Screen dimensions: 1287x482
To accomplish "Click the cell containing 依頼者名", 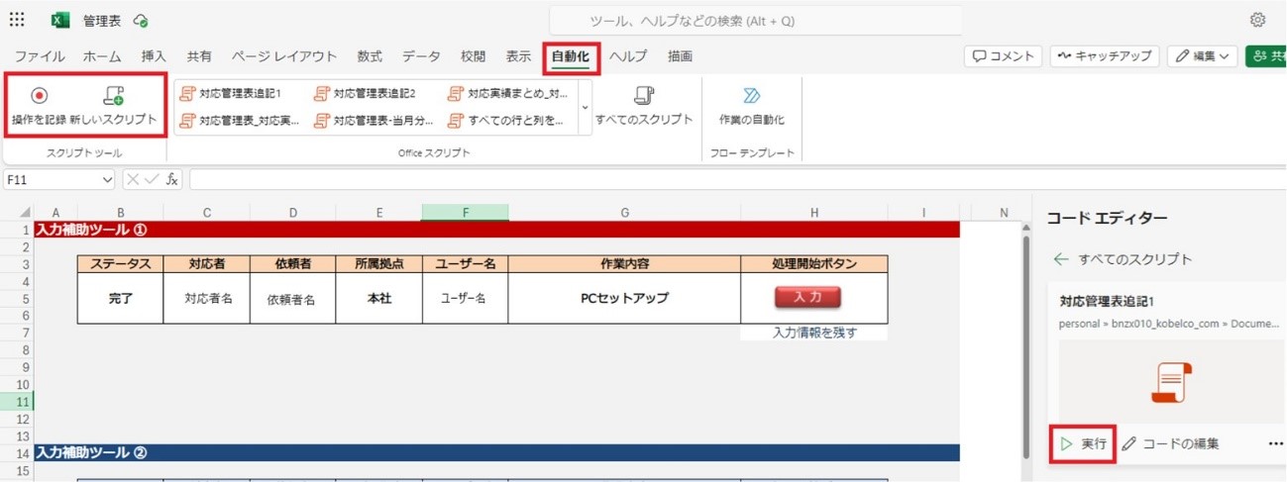I will point(293,298).
